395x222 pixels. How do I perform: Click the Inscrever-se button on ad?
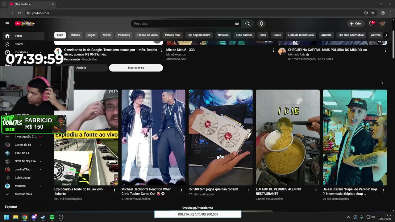click(x=136, y=68)
